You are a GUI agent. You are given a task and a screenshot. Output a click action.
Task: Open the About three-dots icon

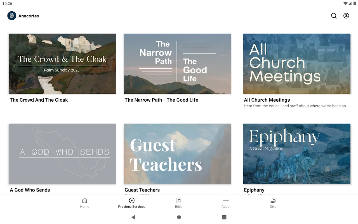pos(226,200)
